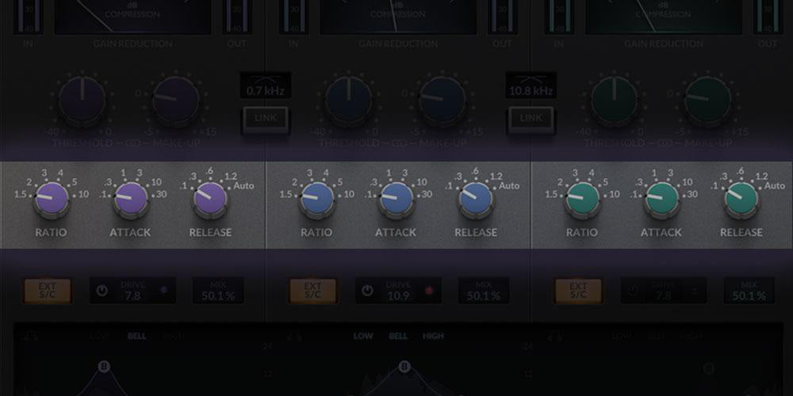793x396 pixels.
Task: Click the green THRESHOLD knob
Action: tap(614, 100)
